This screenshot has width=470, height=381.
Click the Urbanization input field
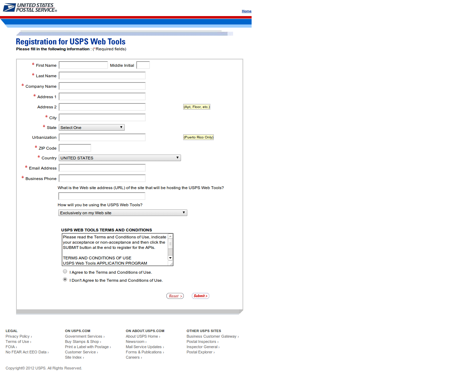coord(102,137)
